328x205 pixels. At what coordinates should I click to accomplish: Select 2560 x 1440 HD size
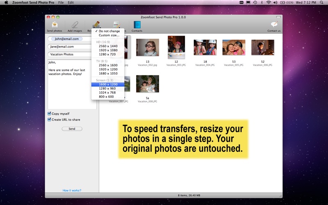(108, 46)
